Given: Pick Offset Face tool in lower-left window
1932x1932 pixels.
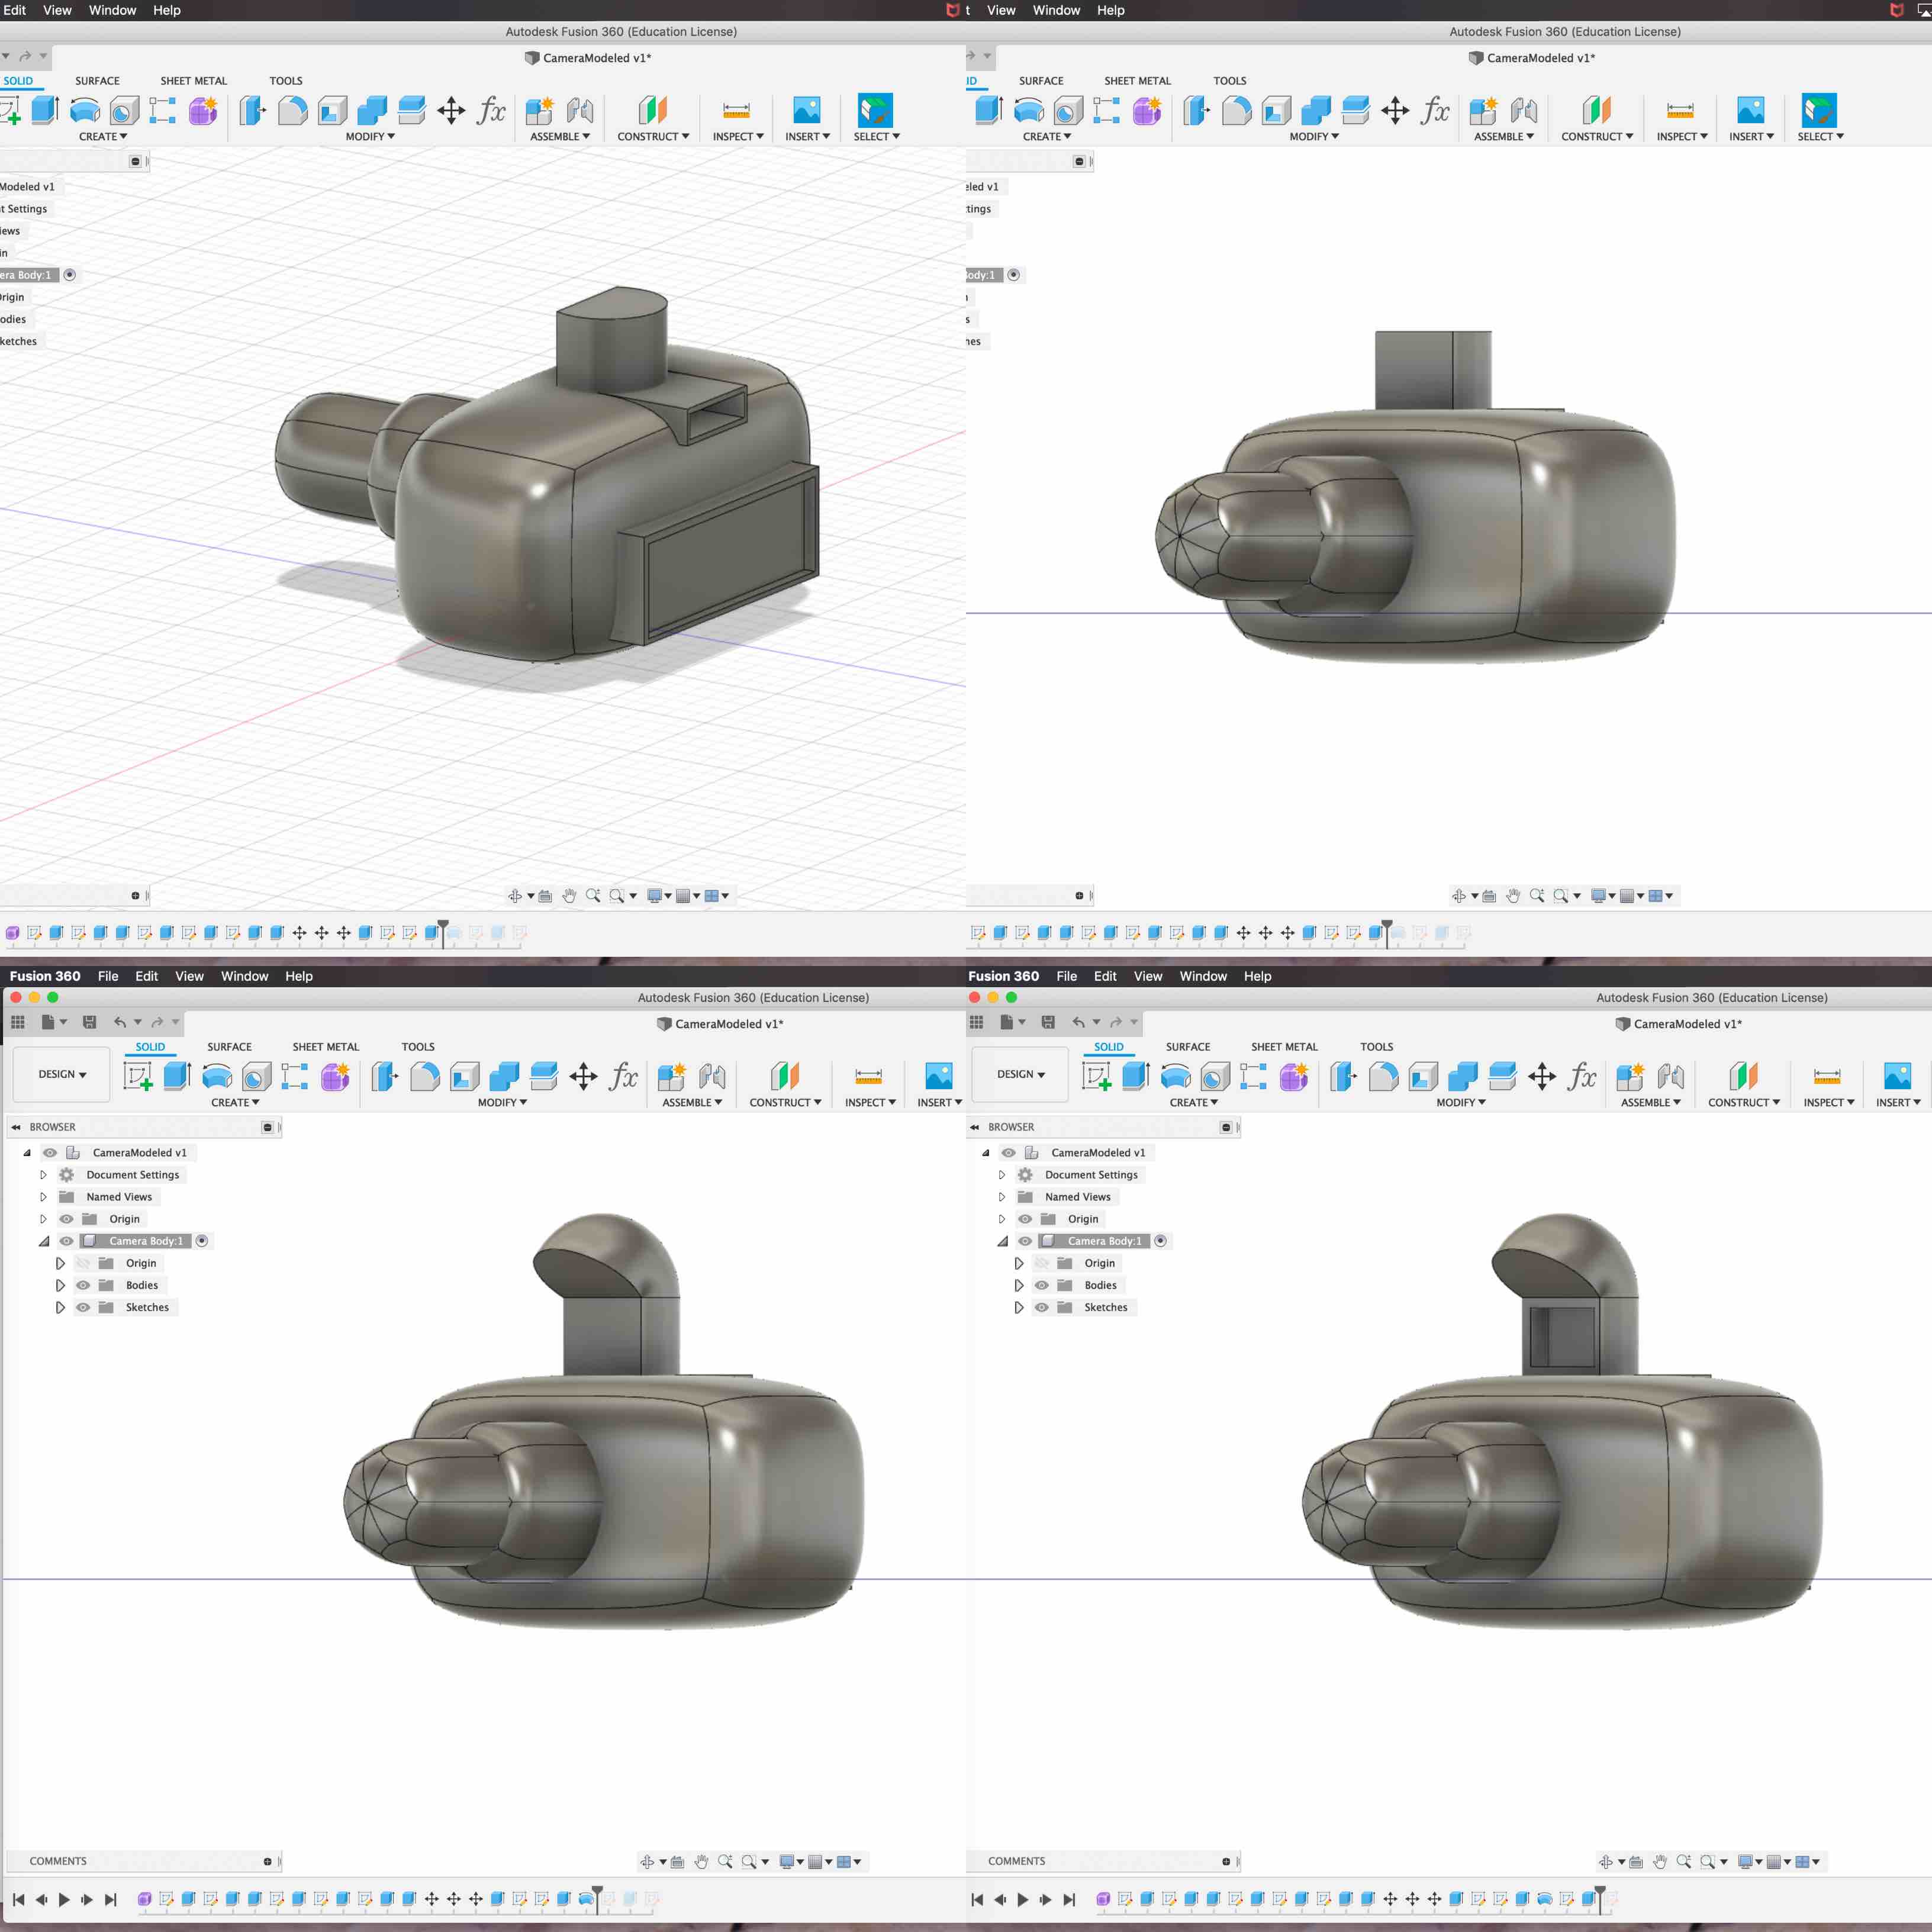Looking at the screenshot, I should (544, 1076).
